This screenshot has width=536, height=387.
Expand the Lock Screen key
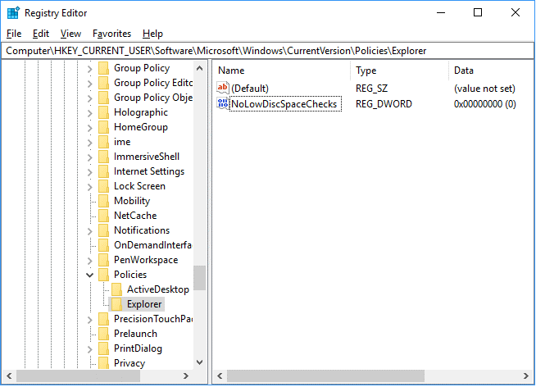[x=89, y=187]
